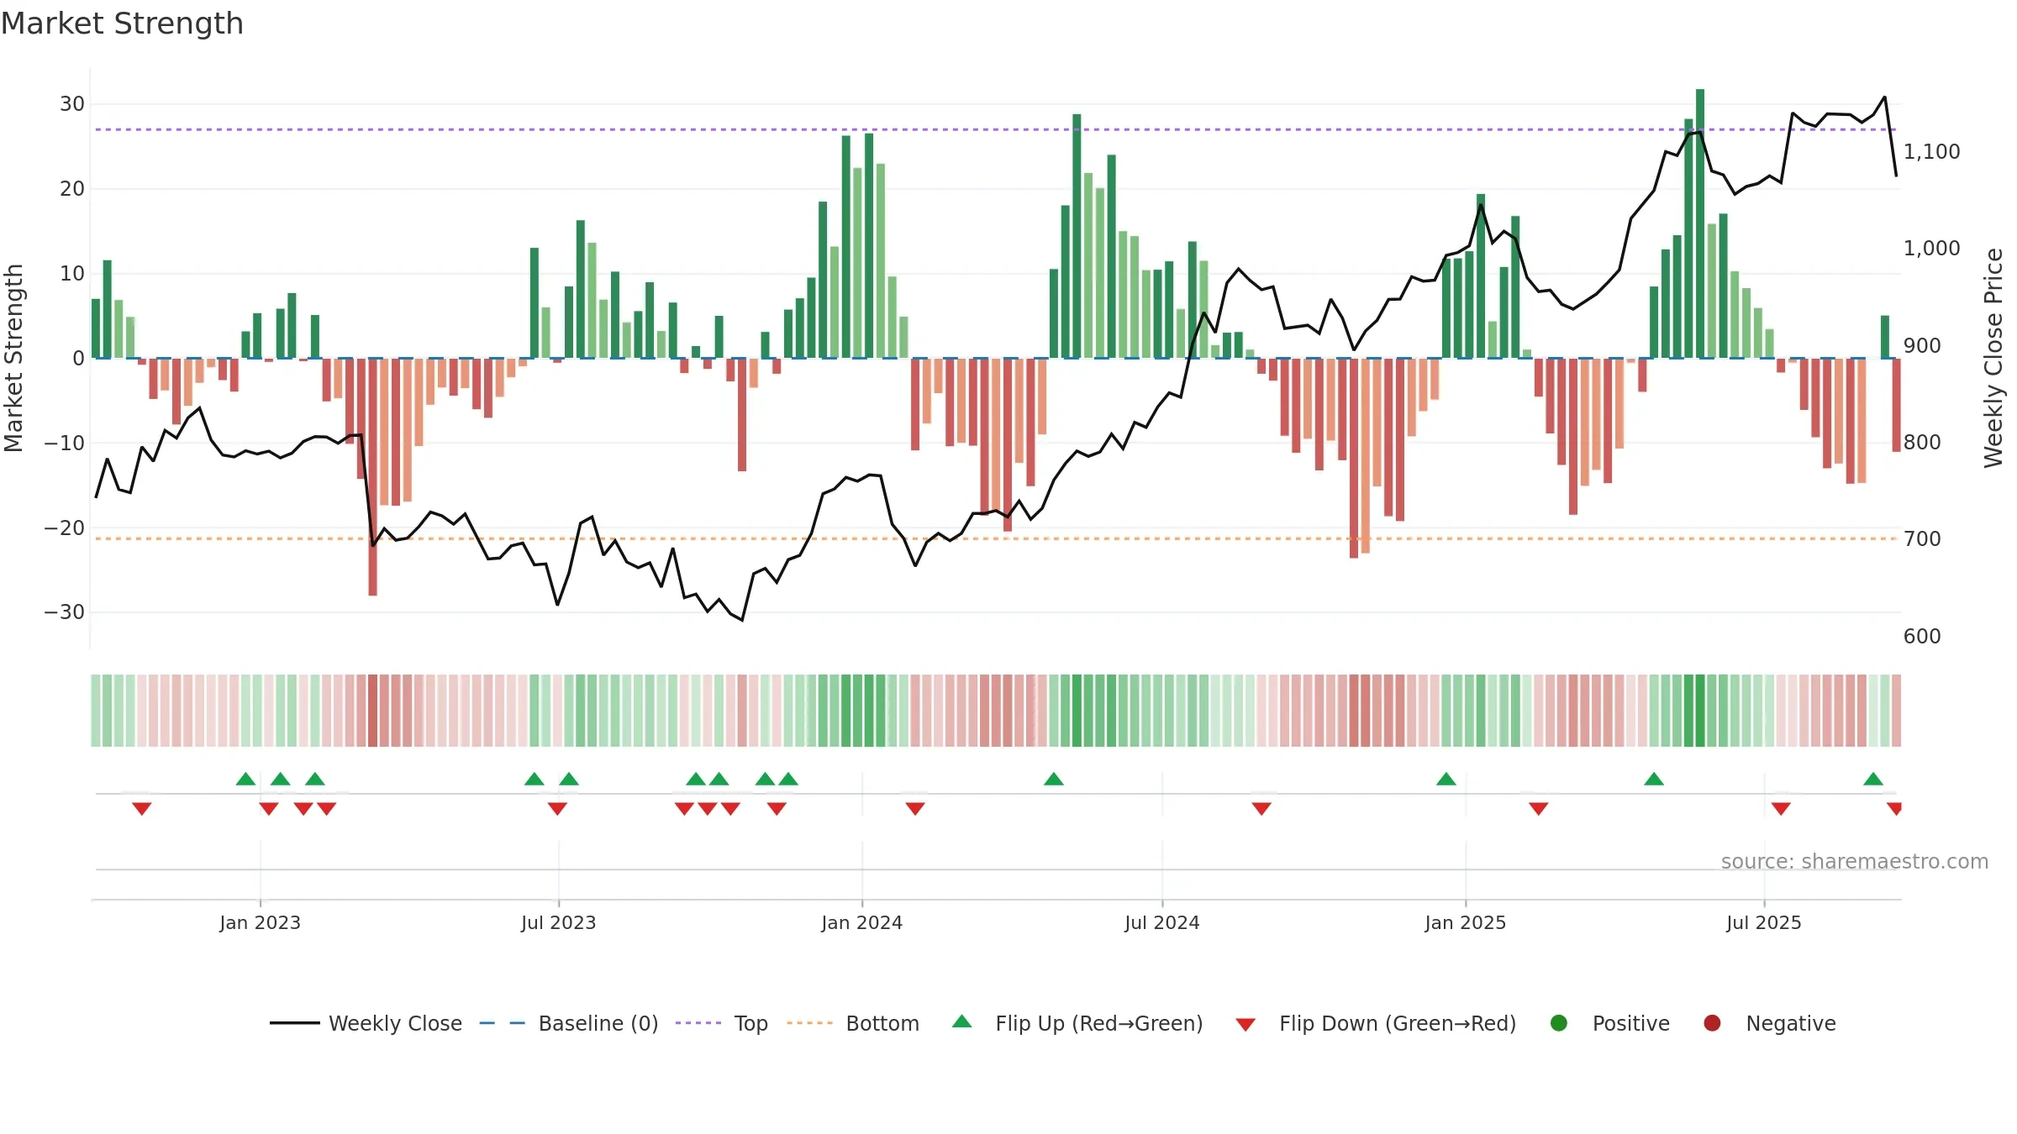Image resolution: width=2017 pixels, height=1134 pixels.
Task: Click the Jan 2025 x-axis label
Action: click(x=1466, y=922)
